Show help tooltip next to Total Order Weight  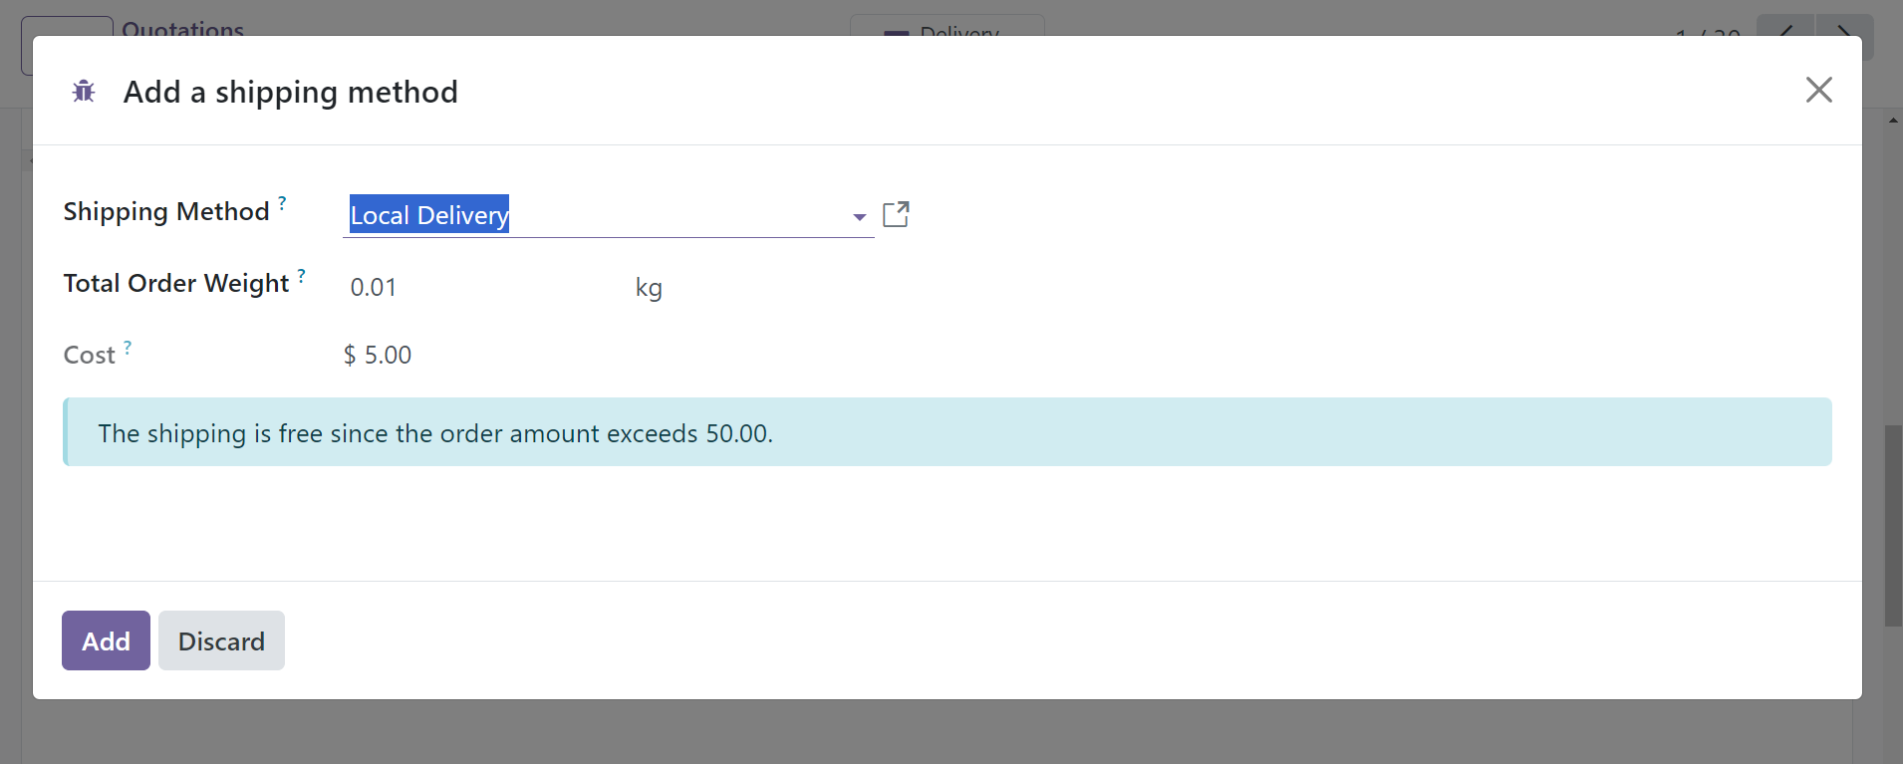tap(302, 274)
